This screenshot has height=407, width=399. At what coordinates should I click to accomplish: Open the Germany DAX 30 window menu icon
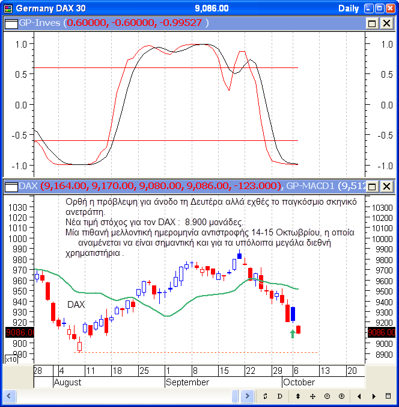pyautogui.click(x=7, y=8)
